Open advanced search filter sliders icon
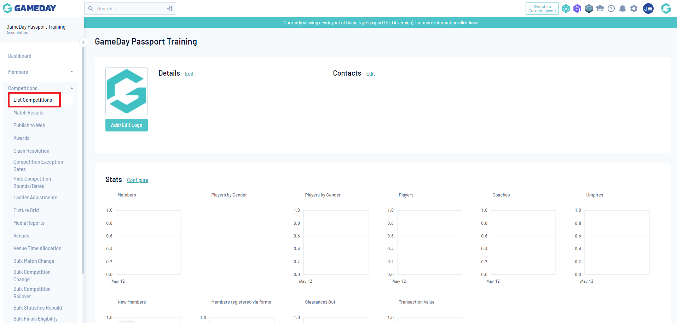 (x=170, y=8)
